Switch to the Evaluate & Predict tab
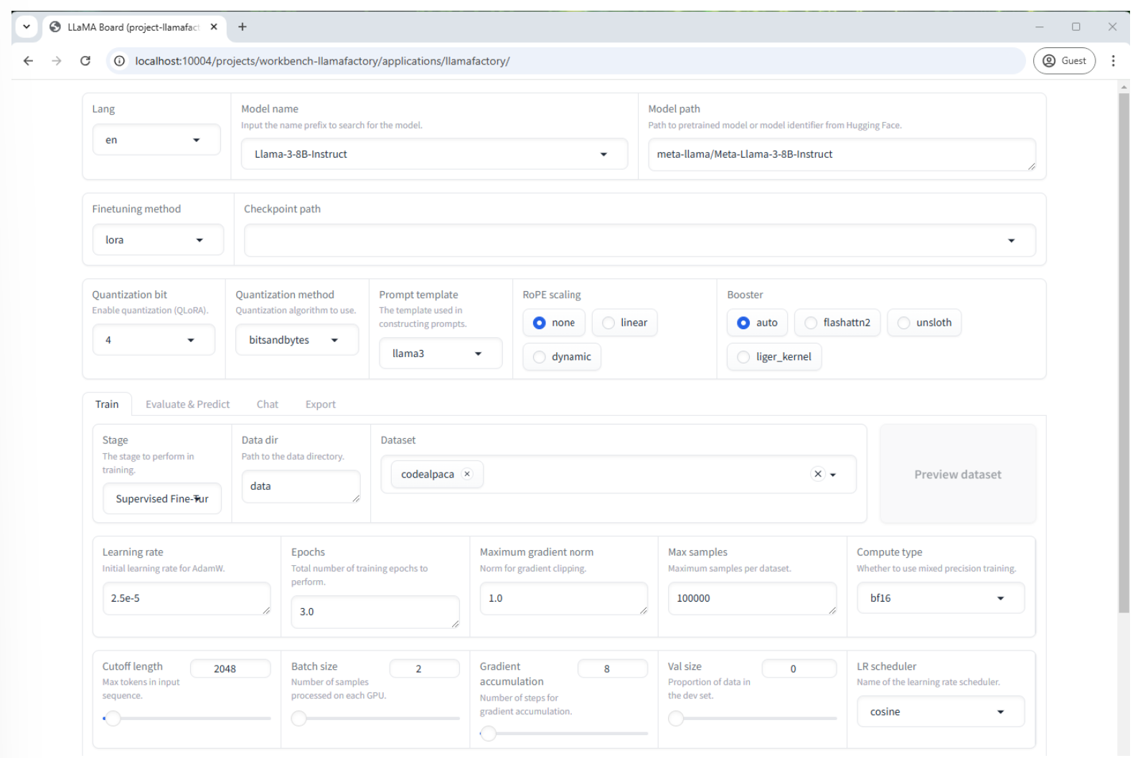1148x758 pixels. click(187, 404)
